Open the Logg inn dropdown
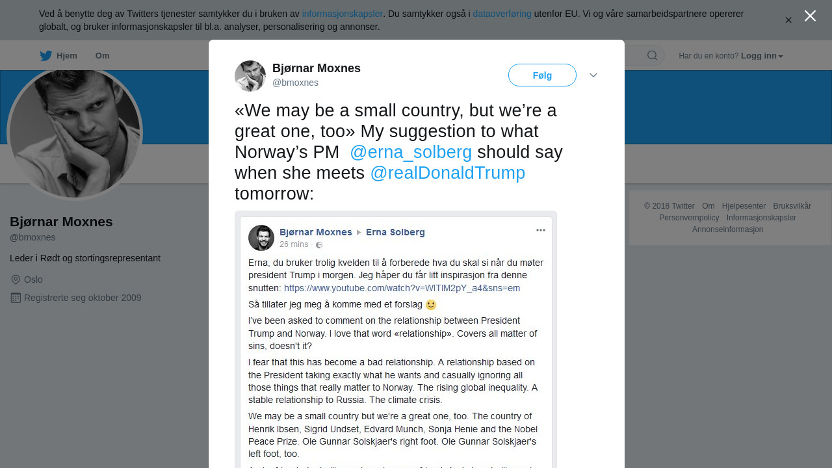The height and width of the screenshot is (468, 832). pyautogui.click(x=762, y=56)
